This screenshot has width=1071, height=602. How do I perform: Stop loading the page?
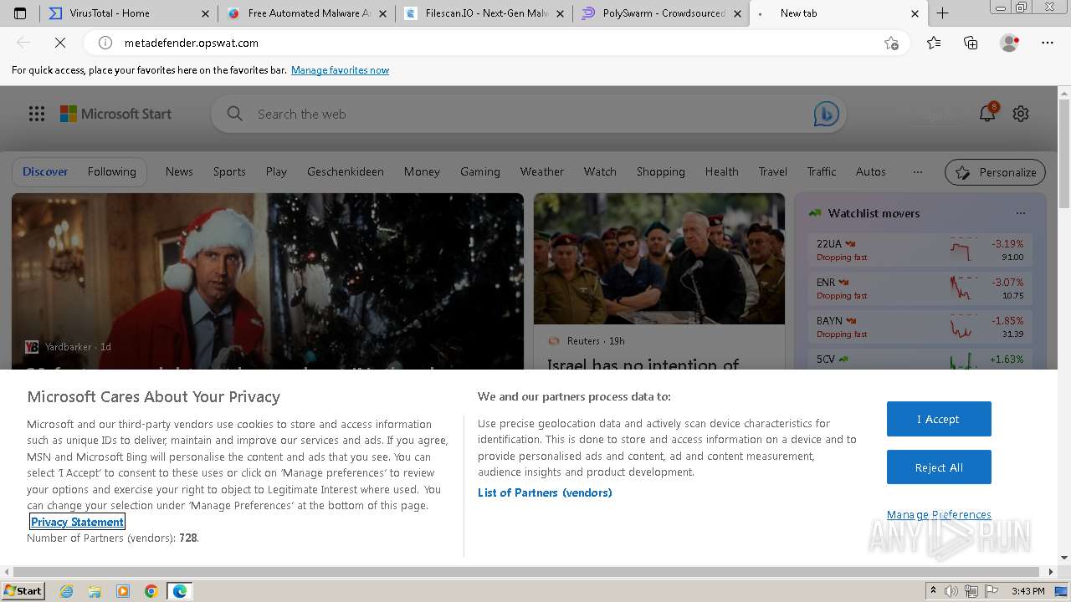(x=60, y=43)
